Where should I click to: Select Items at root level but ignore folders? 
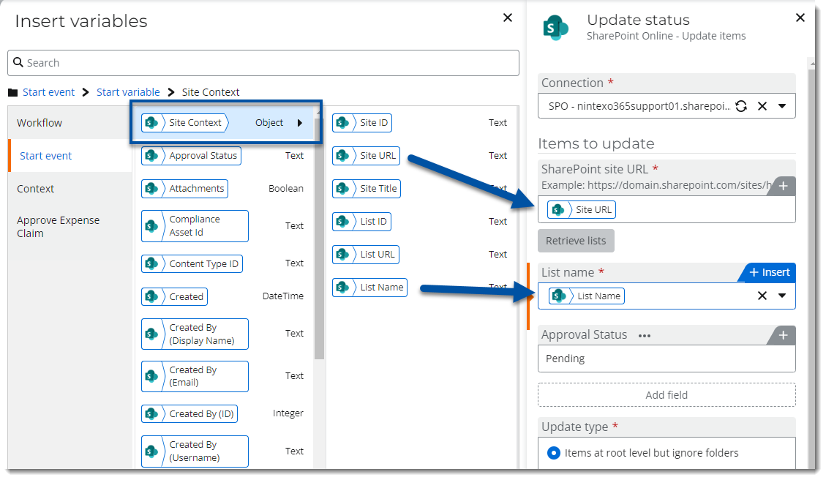pyautogui.click(x=554, y=453)
